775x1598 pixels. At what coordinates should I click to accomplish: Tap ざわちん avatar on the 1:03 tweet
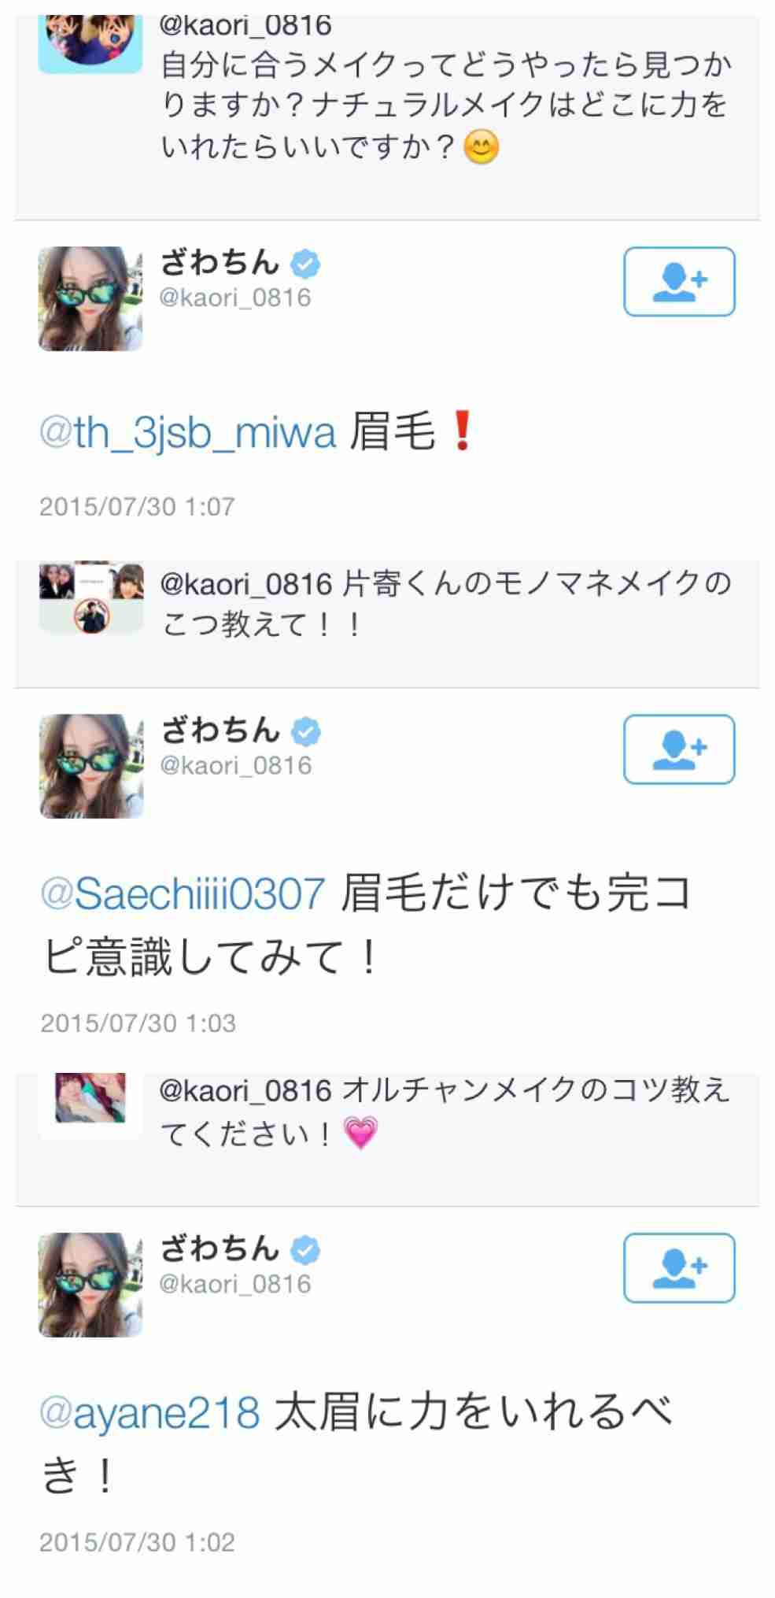coord(90,766)
